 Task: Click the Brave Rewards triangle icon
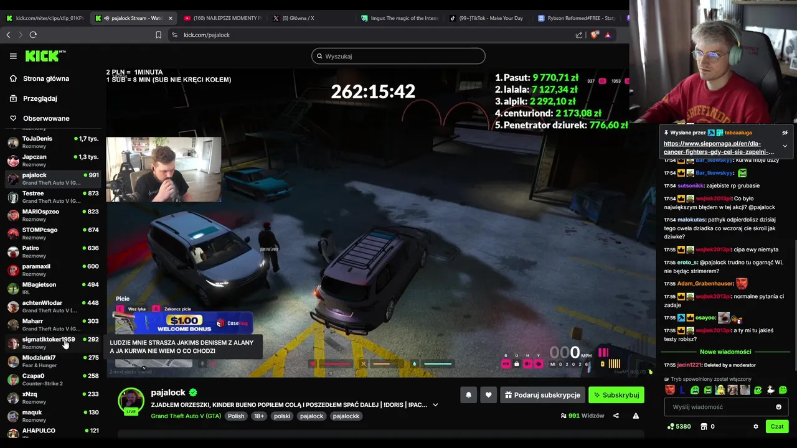(x=608, y=35)
